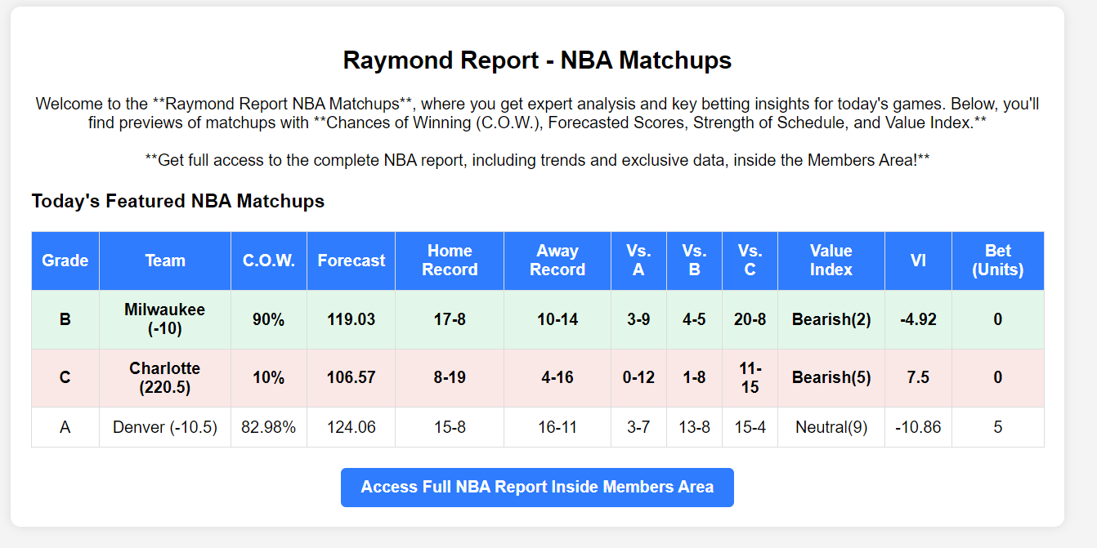
Task: Click the 82.98% C.O.W. value
Action: [269, 427]
